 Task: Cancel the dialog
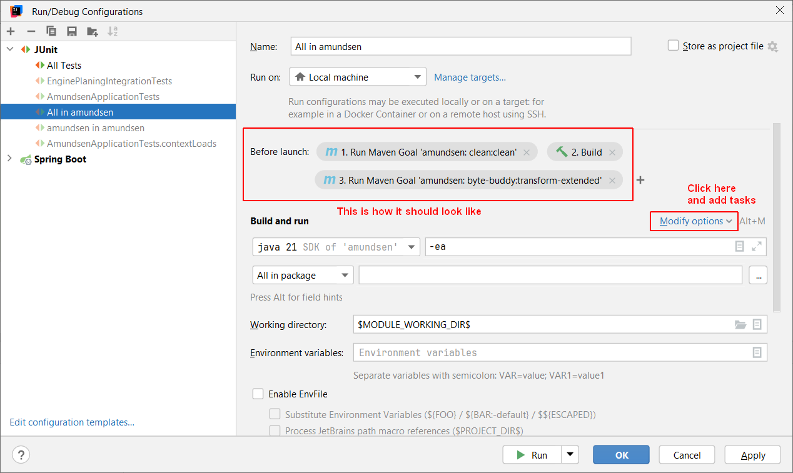[x=687, y=455]
